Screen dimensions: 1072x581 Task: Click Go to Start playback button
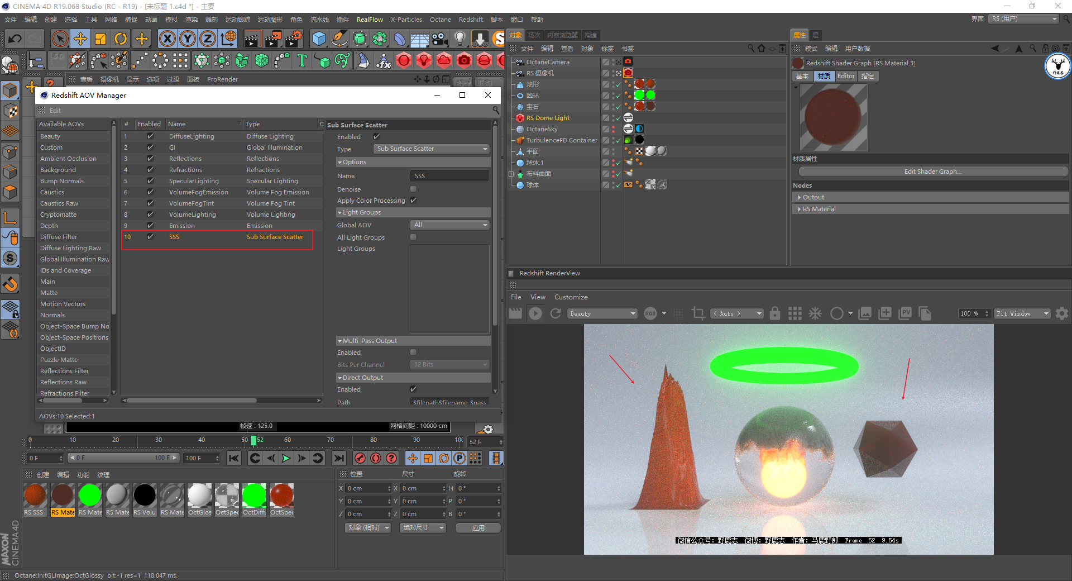[x=234, y=458]
